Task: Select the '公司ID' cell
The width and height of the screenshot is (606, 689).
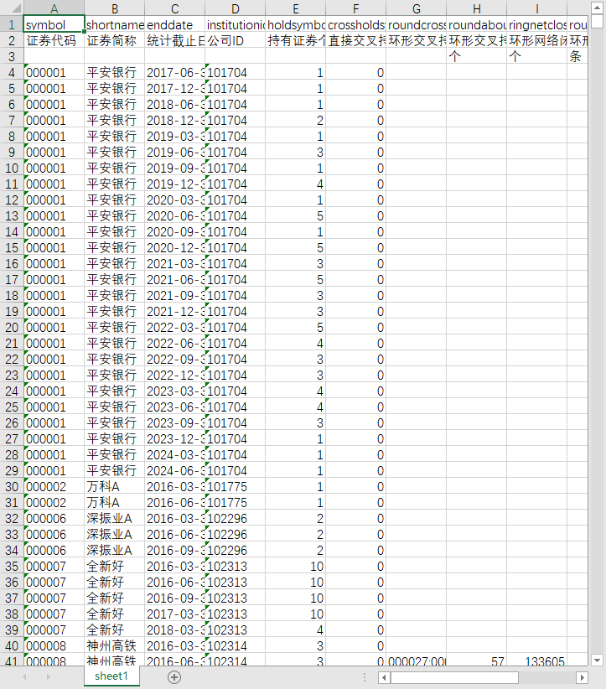Action: click(x=235, y=40)
